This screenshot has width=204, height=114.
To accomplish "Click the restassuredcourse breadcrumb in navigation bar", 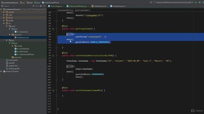I will click(x=10, y=3).
